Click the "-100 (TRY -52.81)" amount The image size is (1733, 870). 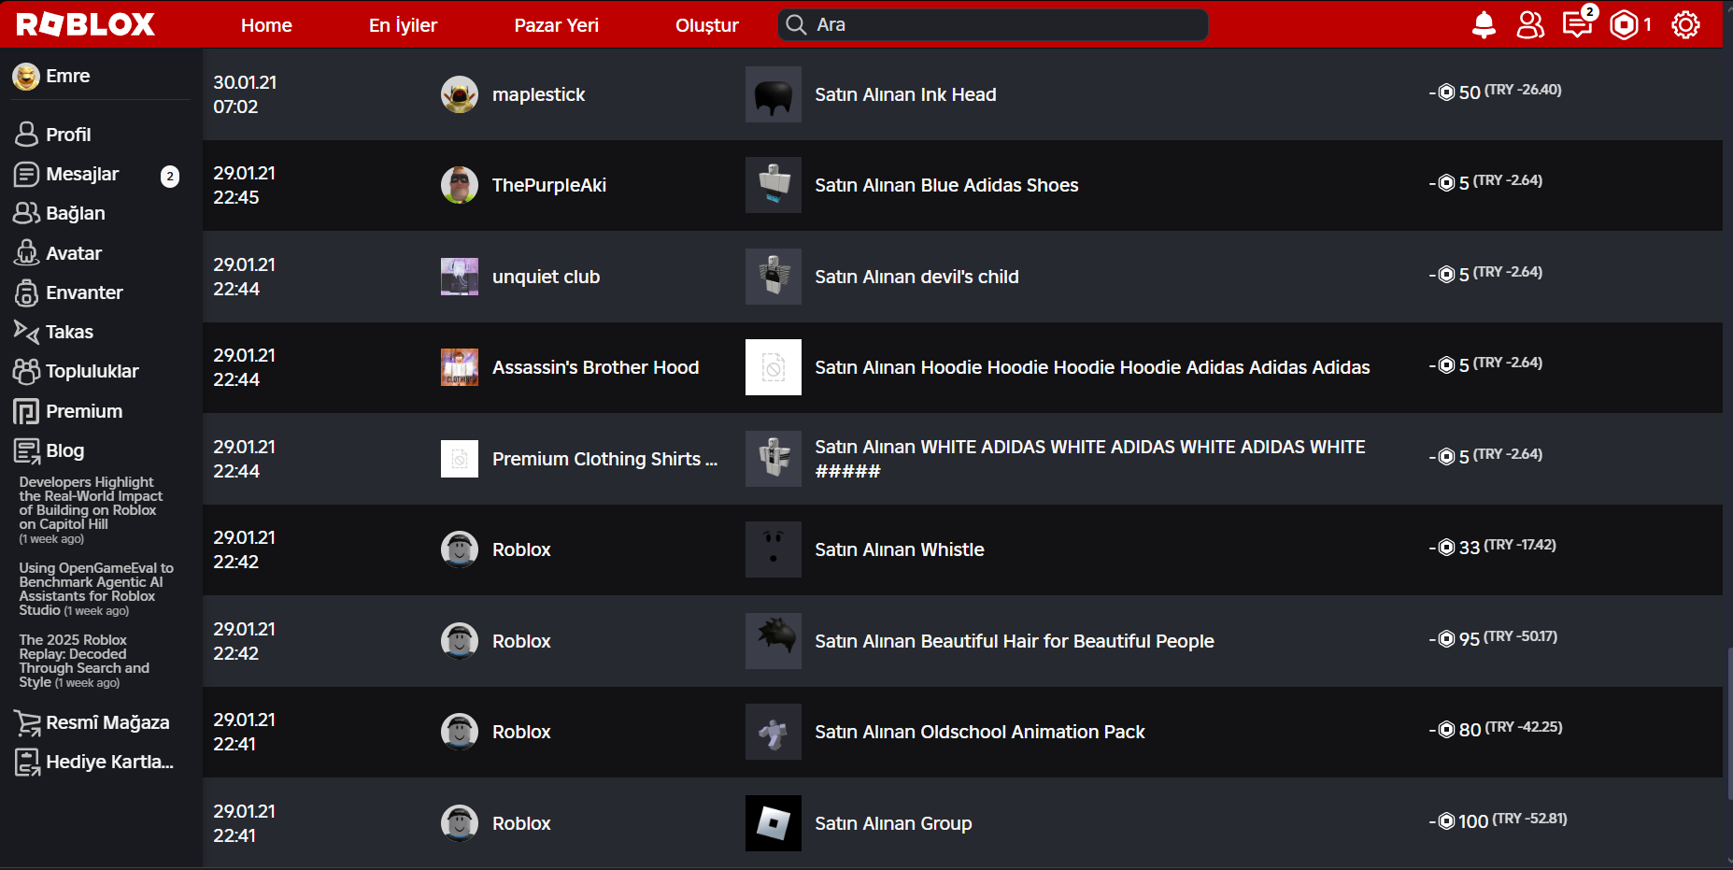[1498, 820]
